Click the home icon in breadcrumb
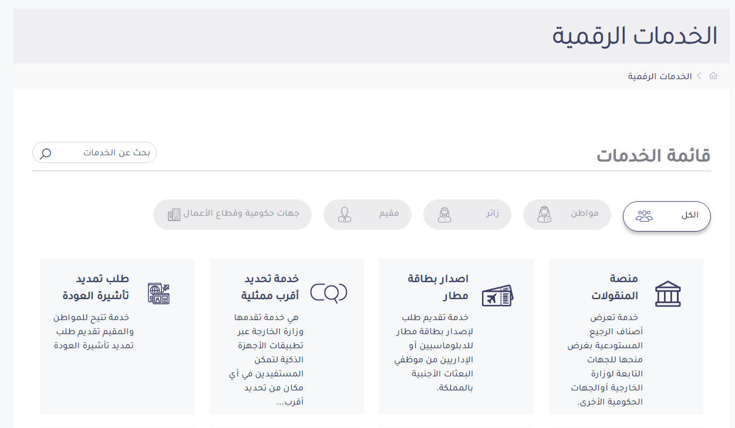The height and width of the screenshot is (428, 735). [x=713, y=76]
